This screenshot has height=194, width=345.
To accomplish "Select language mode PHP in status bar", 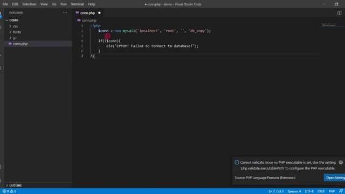I will point(332,191).
